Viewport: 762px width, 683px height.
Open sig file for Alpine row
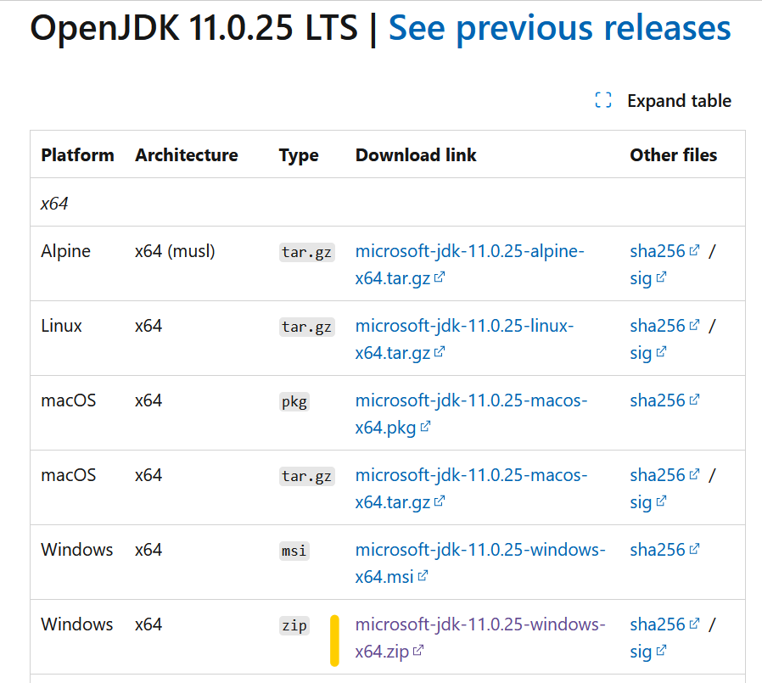coord(641,278)
